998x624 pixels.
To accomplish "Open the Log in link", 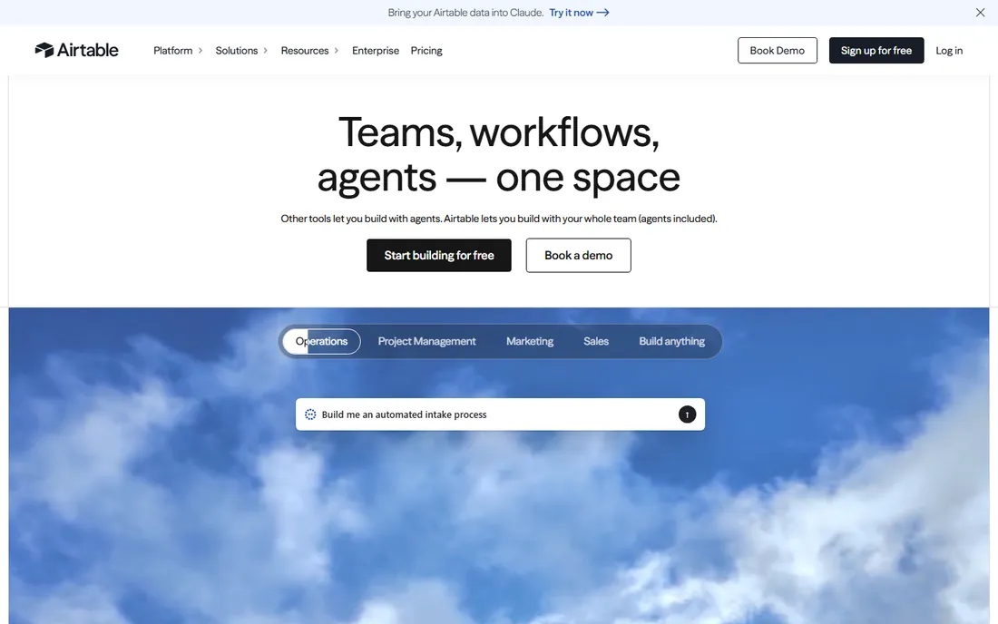I will (949, 50).
